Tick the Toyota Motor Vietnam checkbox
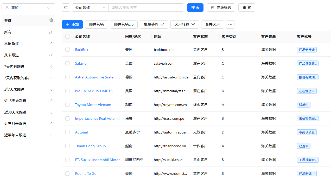 coord(67,105)
